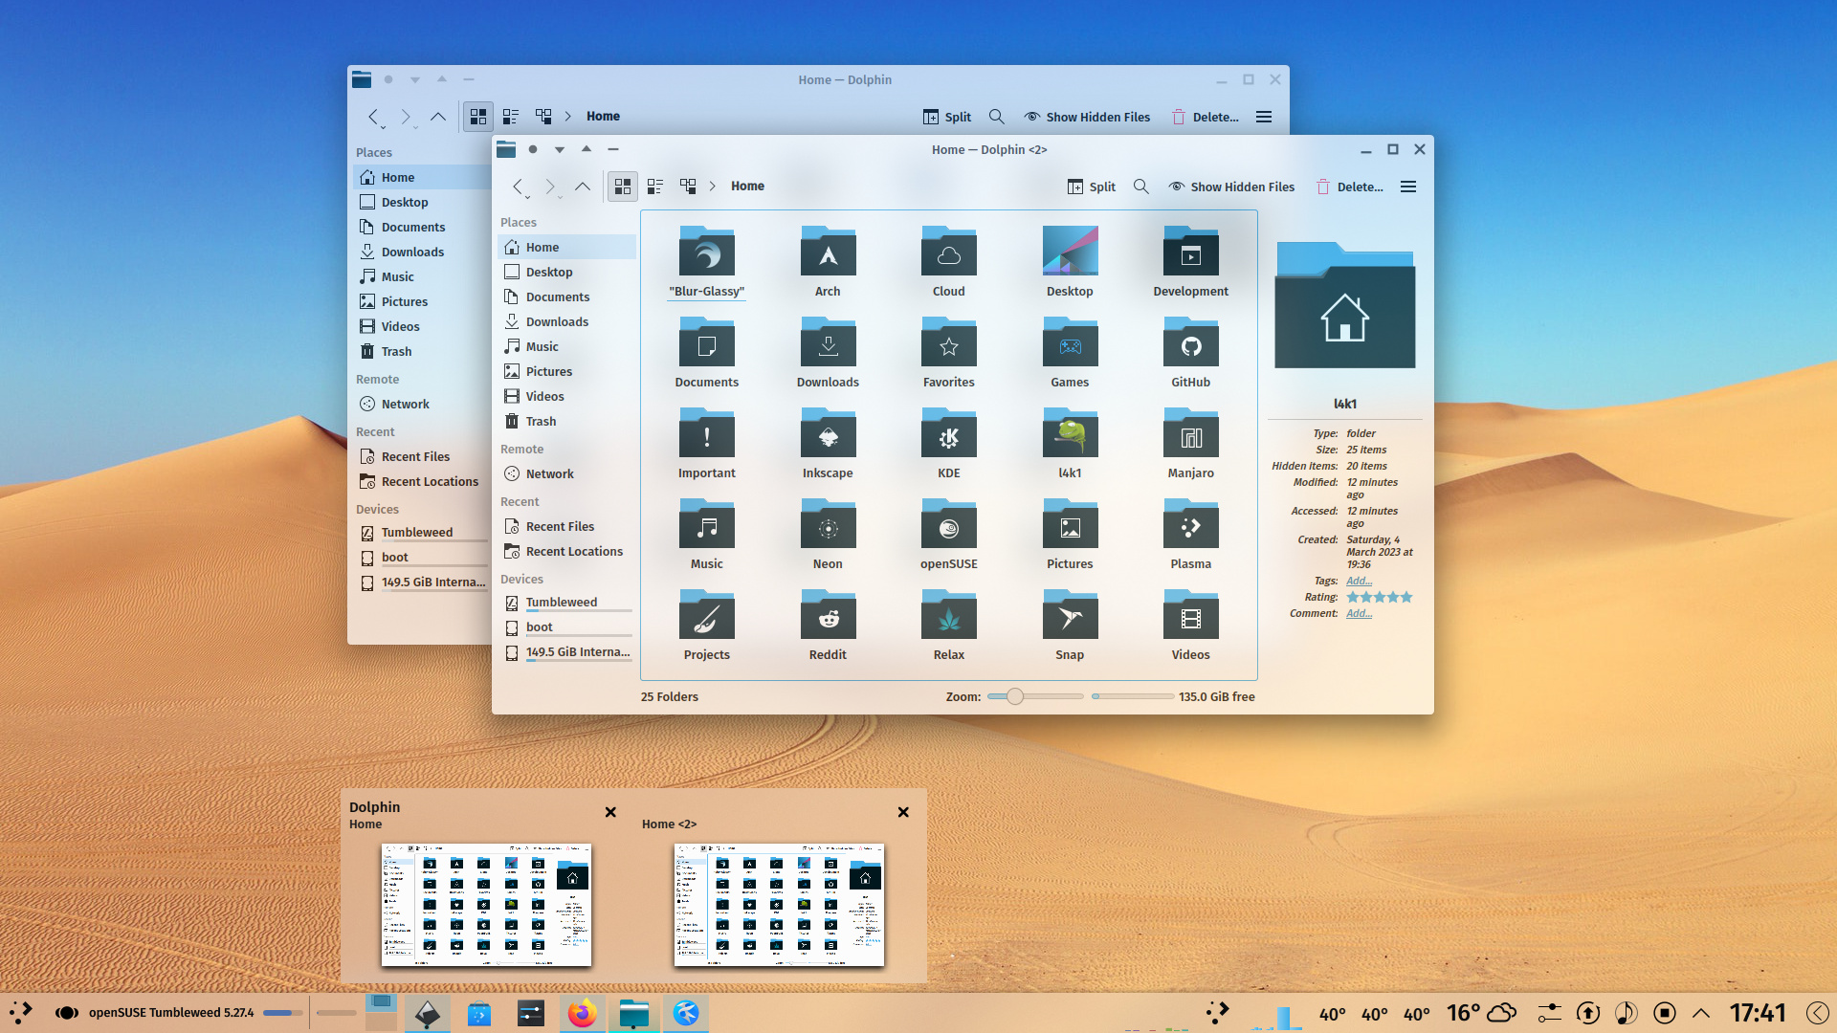This screenshot has width=1837, height=1033.
Task: Open hamburger menu in back Dolphin window
Action: tap(1264, 117)
